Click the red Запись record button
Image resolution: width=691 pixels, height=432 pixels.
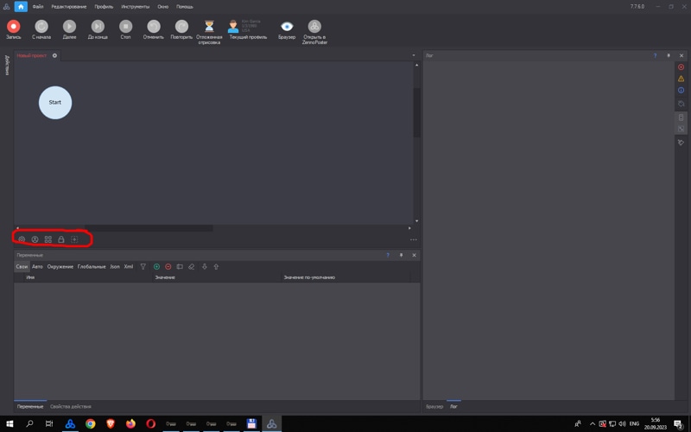coord(13,27)
